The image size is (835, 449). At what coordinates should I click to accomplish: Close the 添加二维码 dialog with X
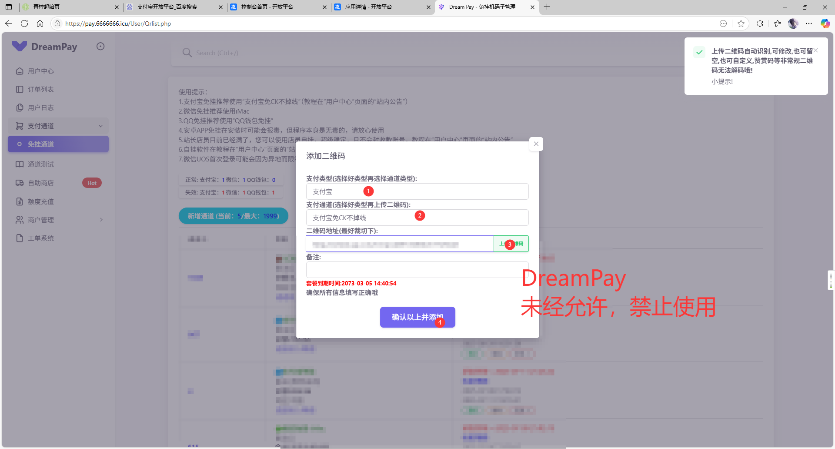(536, 144)
